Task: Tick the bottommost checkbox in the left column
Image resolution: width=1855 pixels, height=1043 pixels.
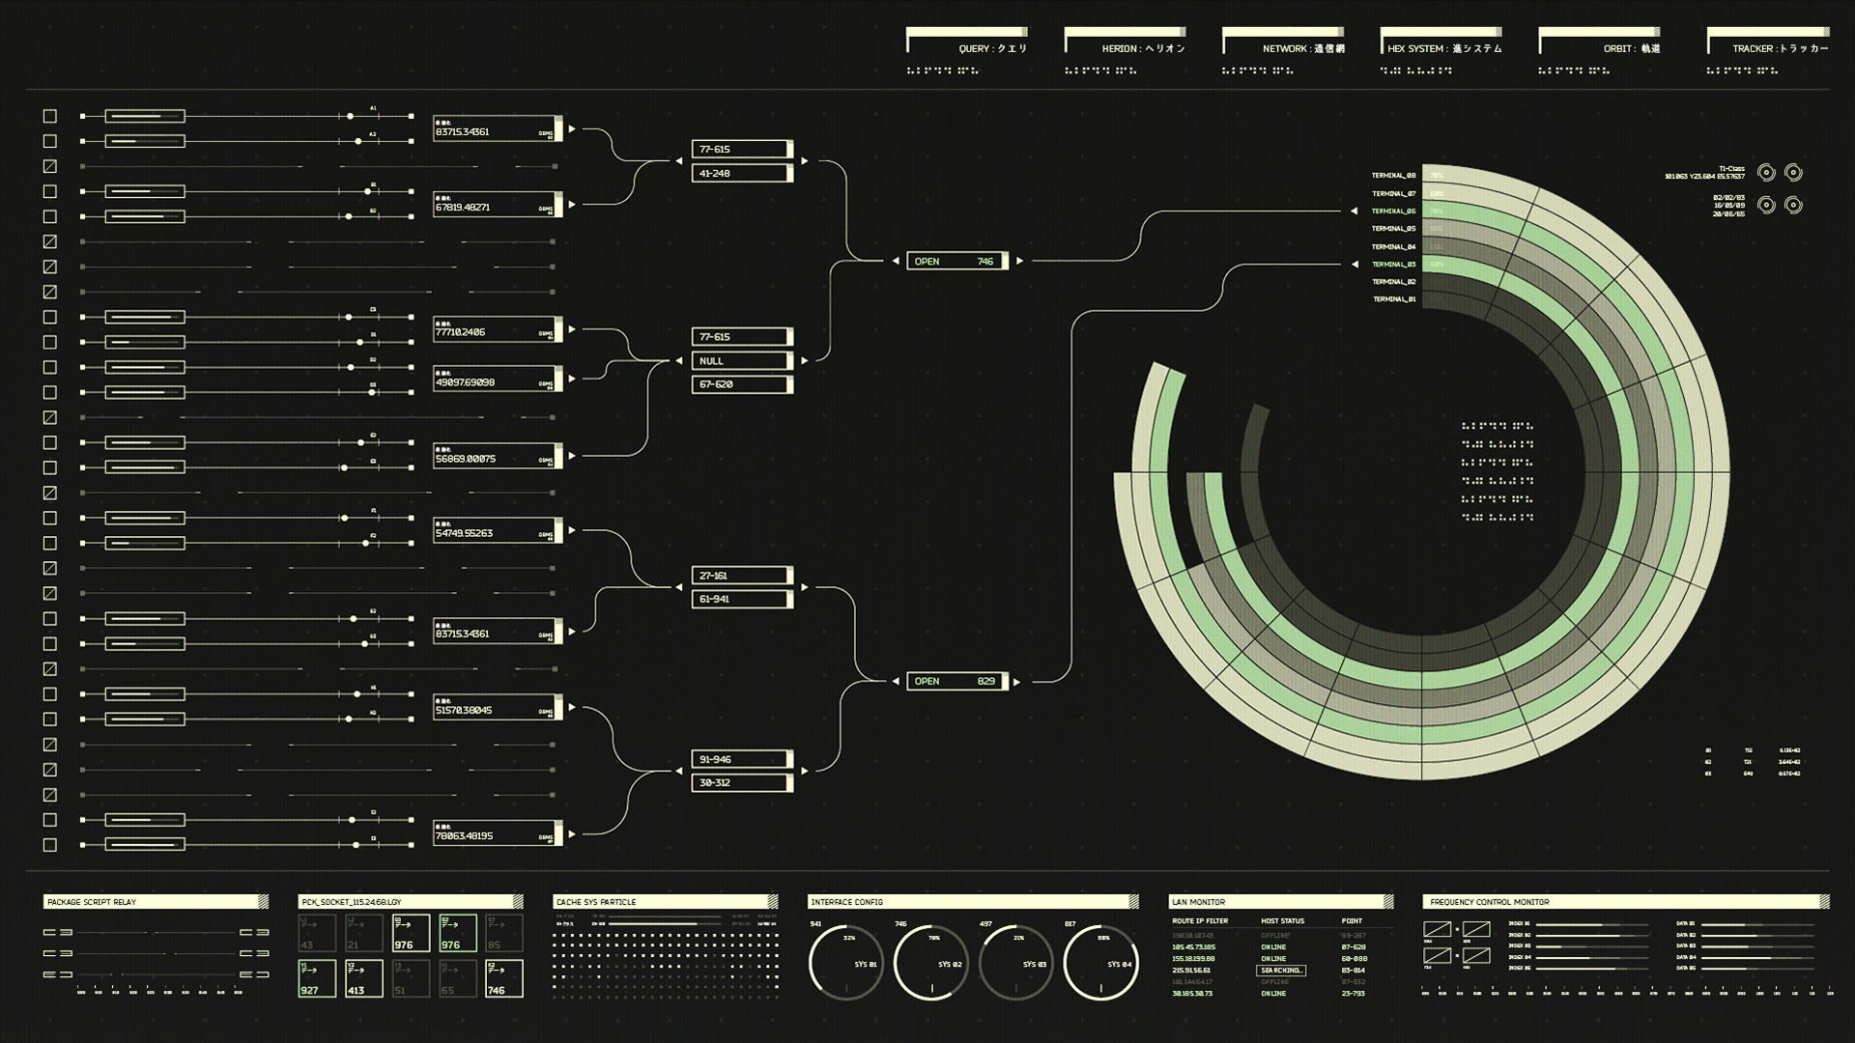Action: click(x=50, y=845)
